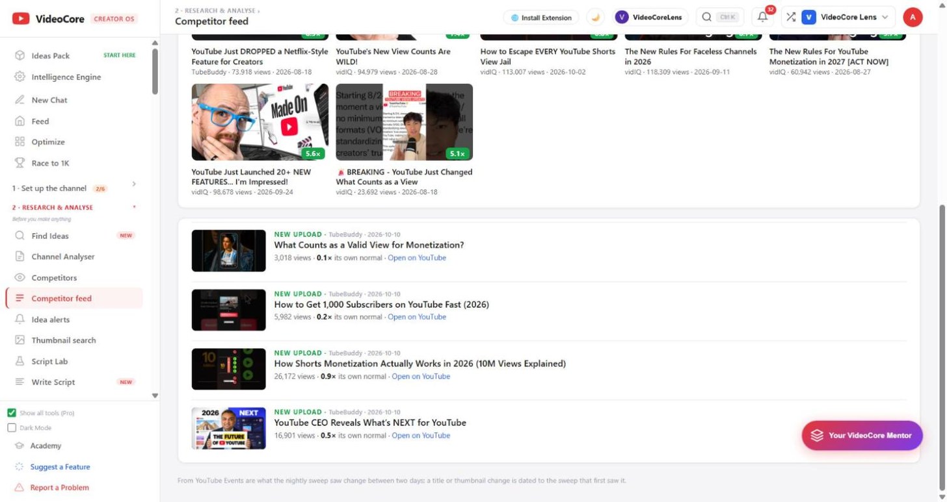Open on YouTube link for 1,000 Subscribers video
The height and width of the screenshot is (502, 947).
coord(417,317)
